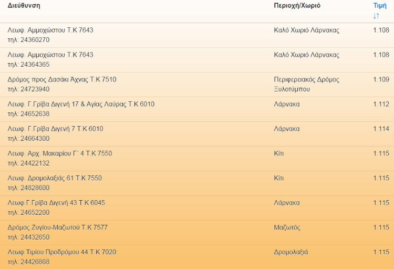Click price 1.108 in the 24364365 row
394x269 pixels.
[381, 55]
